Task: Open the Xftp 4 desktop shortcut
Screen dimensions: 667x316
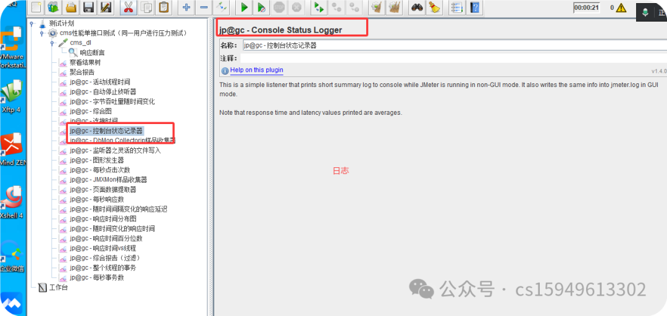Action: pyautogui.click(x=12, y=98)
